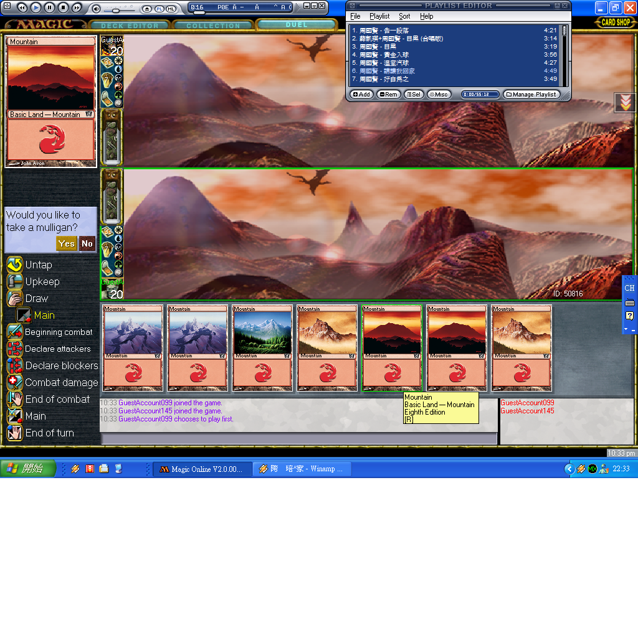The height and width of the screenshot is (630, 638).
Task: Open the Card Shop
Action: tap(616, 22)
